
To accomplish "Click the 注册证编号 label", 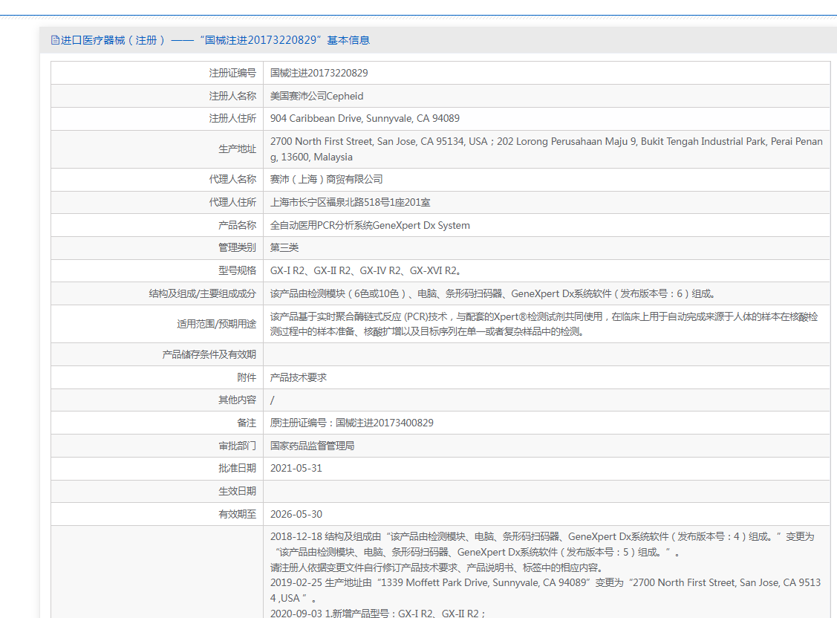I will point(232,73).
